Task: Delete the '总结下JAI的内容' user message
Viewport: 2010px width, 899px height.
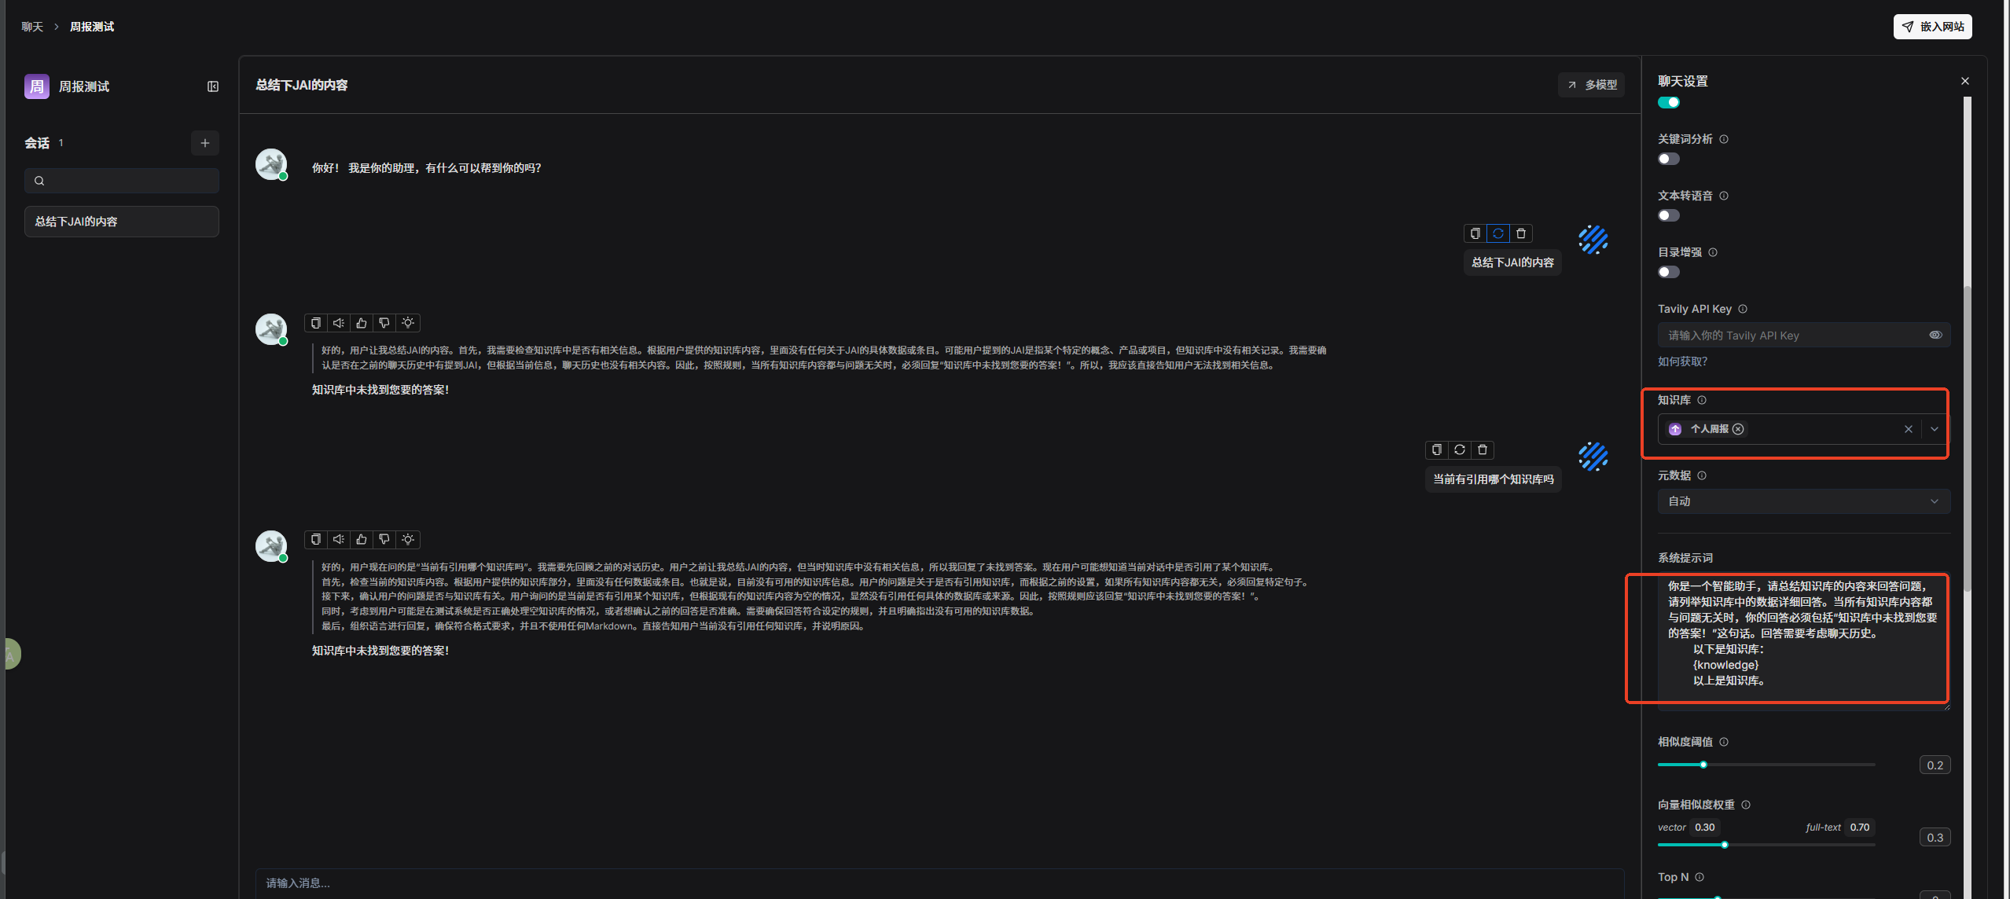Action: click(x=1520, y=233)
